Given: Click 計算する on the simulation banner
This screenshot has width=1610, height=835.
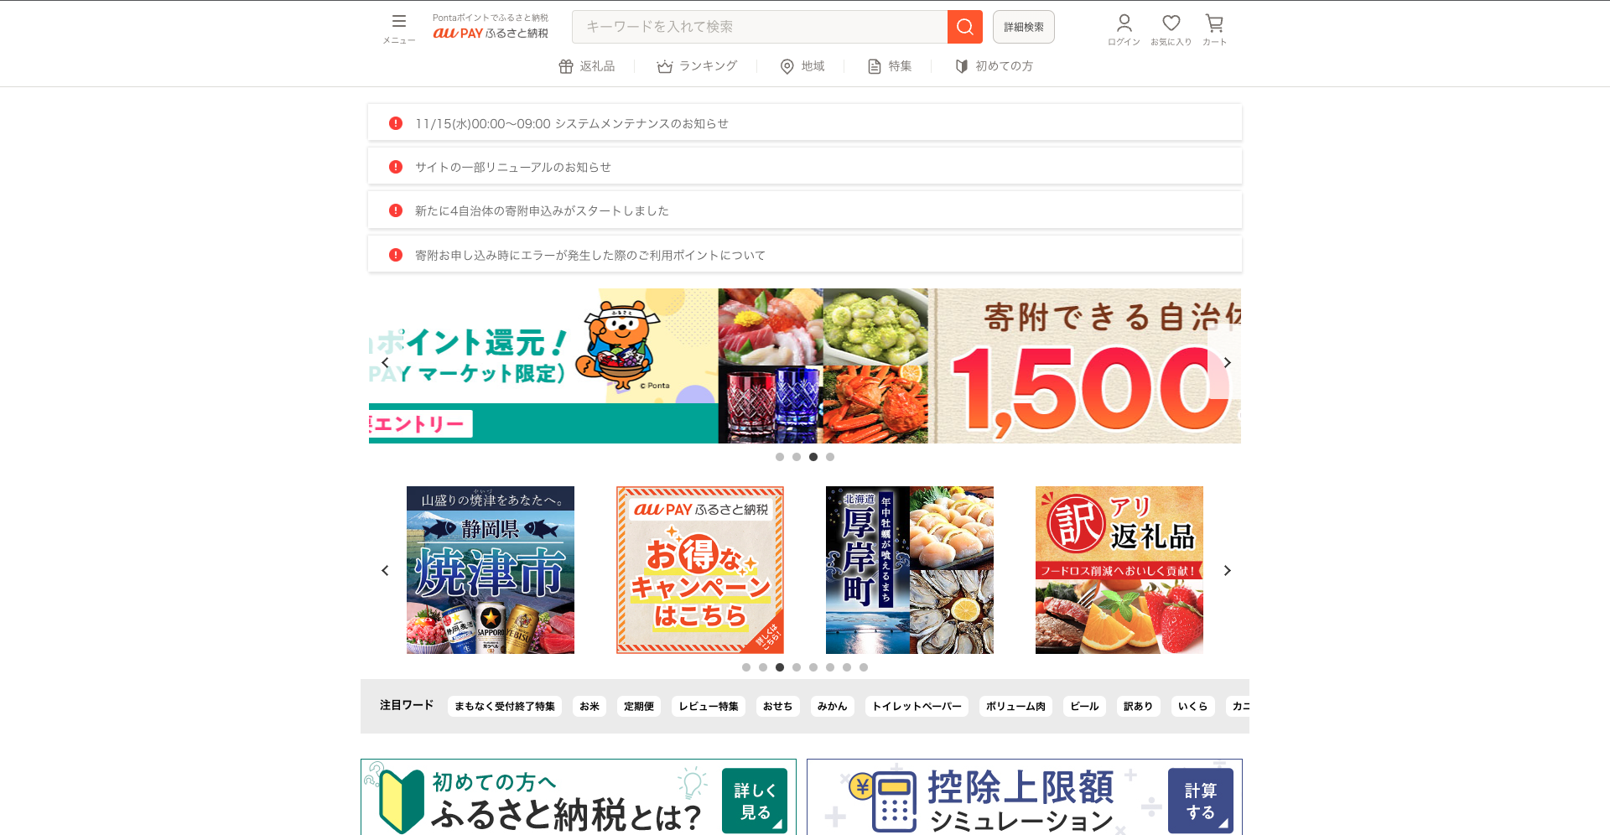Looking at the screenshot, I should point(1200,801).
